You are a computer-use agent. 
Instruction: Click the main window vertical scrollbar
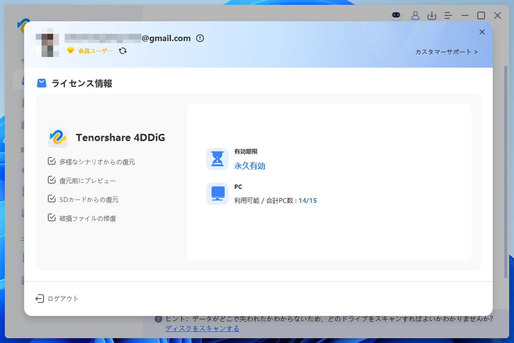pyautogui.click(x=506, y=172)
